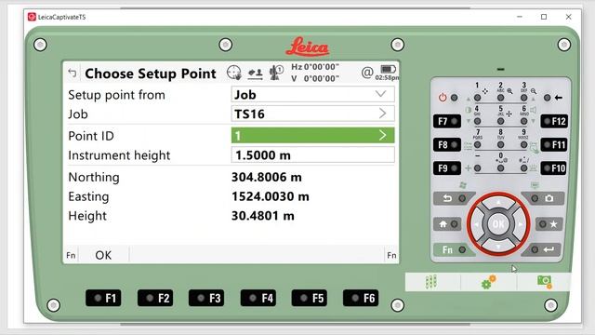
Task: Click the left Fn softkey label
Action: [71, 255]
